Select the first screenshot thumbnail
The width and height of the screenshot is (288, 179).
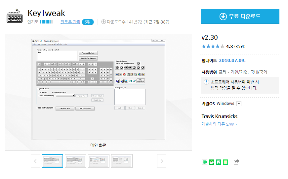point(52,161)
